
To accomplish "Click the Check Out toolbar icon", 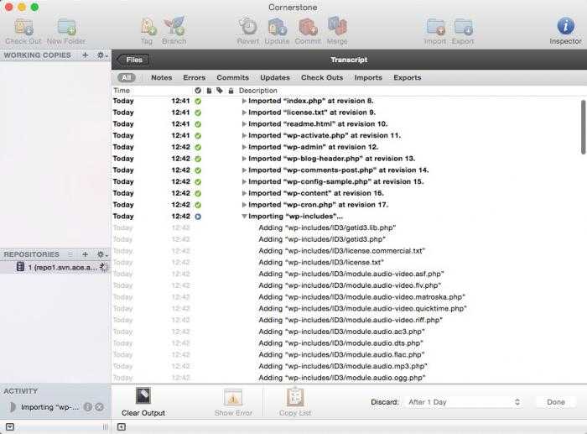I will click(x=23, y=27).
